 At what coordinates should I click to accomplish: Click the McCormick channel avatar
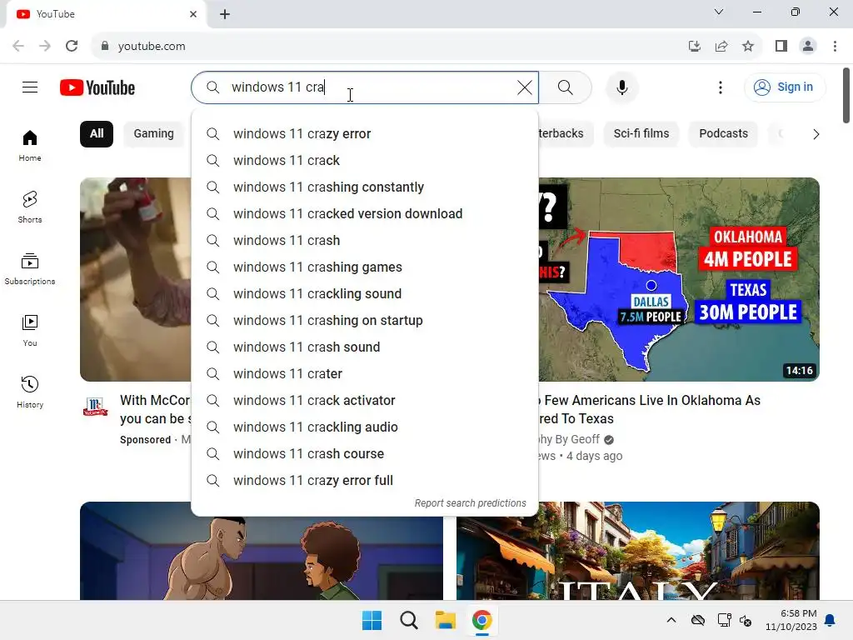point(95,407)
